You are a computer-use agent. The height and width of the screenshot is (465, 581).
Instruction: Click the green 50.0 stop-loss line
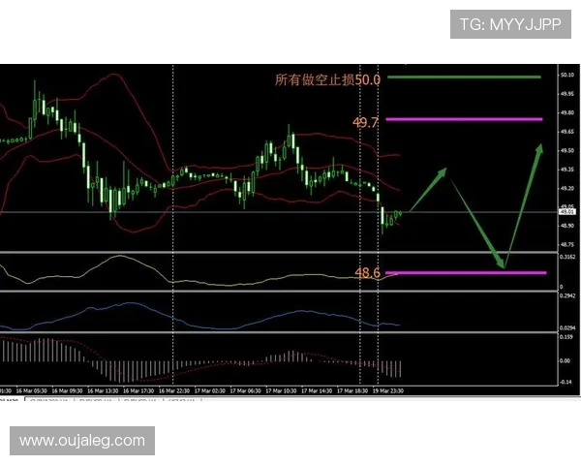pos(465,77)
